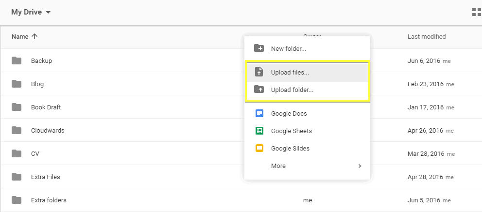Screen dimensions: 482x212
Task: Select the Book Draft folder
Action: click(46, 107)
